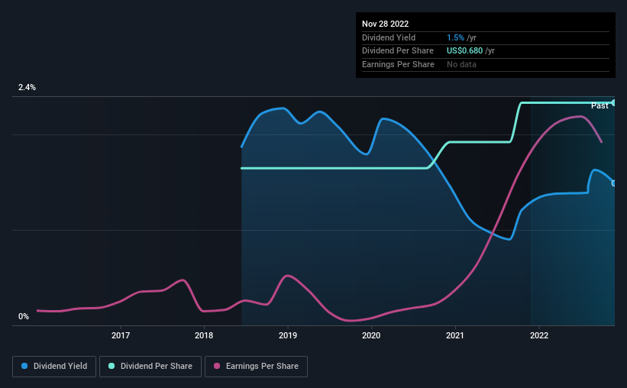Viewport: 627px width, 388px height.
Task: Click the 2022 x-axis year label
Action: click(539, 335)
